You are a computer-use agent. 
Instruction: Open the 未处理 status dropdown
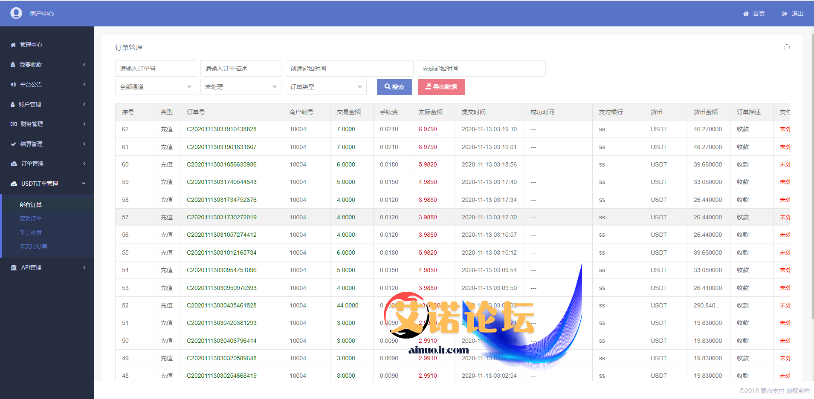coord(241,87)
